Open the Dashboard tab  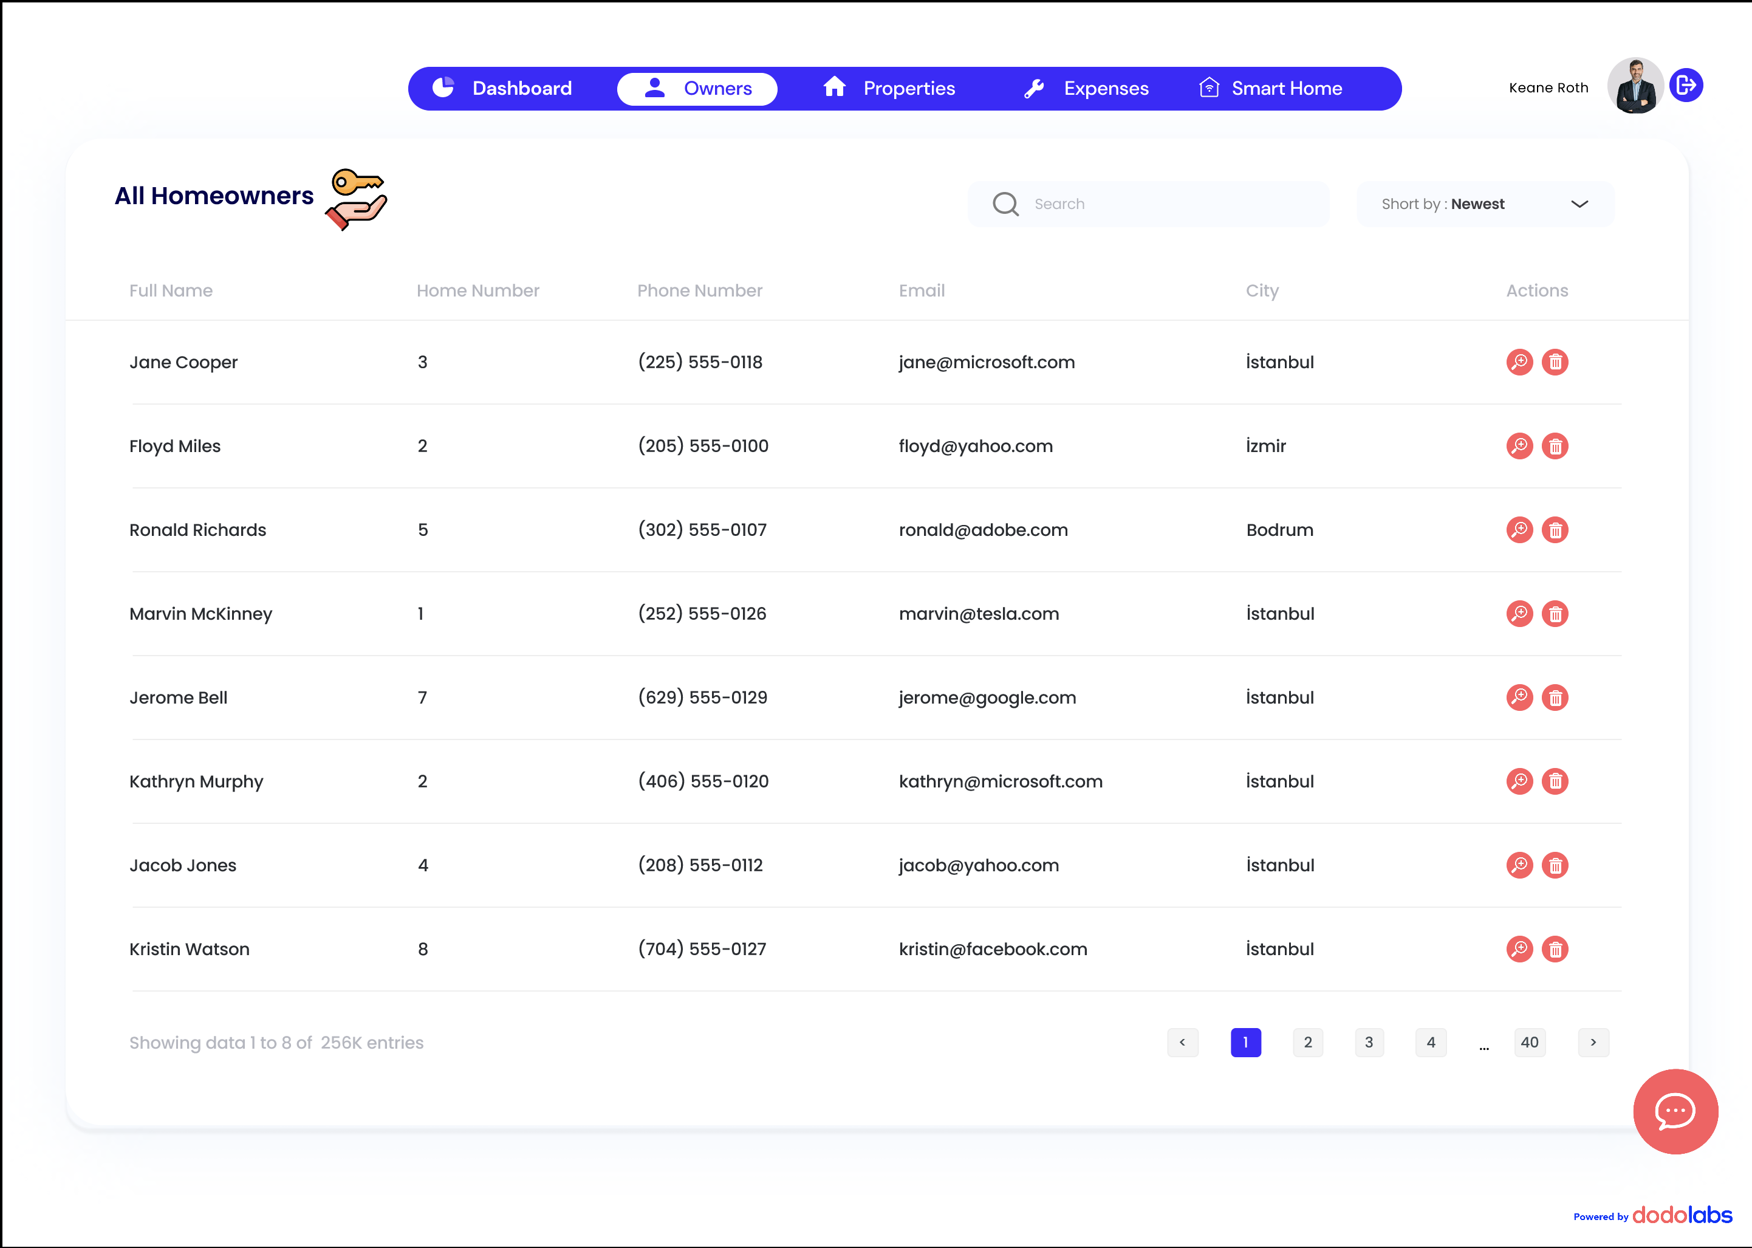tap(502, 88)
